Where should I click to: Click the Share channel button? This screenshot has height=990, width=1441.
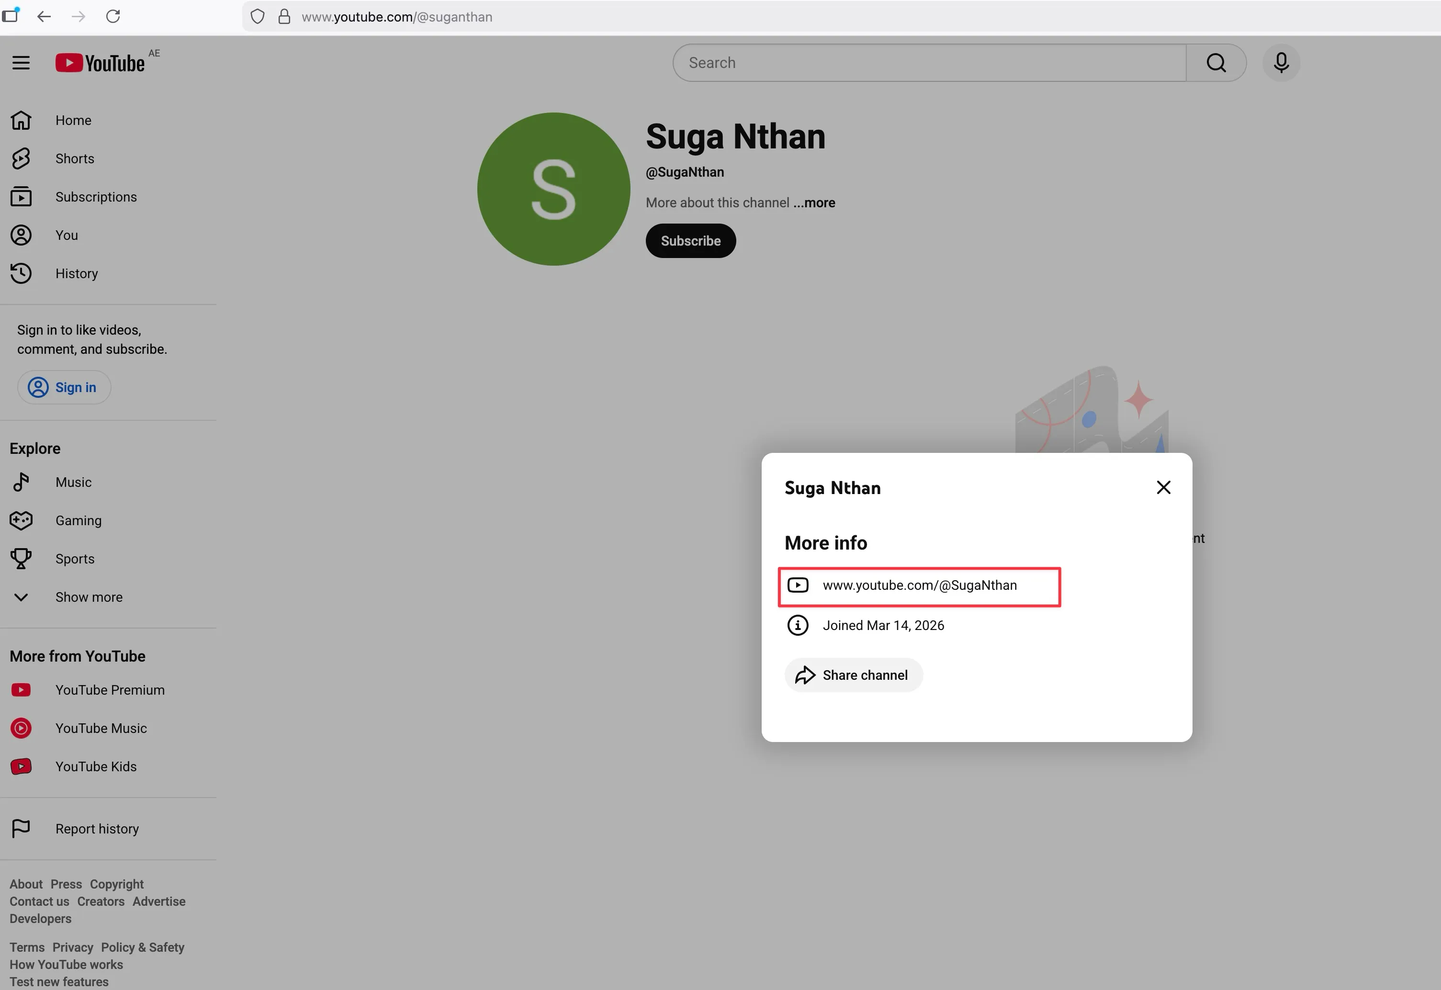pyautogui.click(x=854, y=675)
